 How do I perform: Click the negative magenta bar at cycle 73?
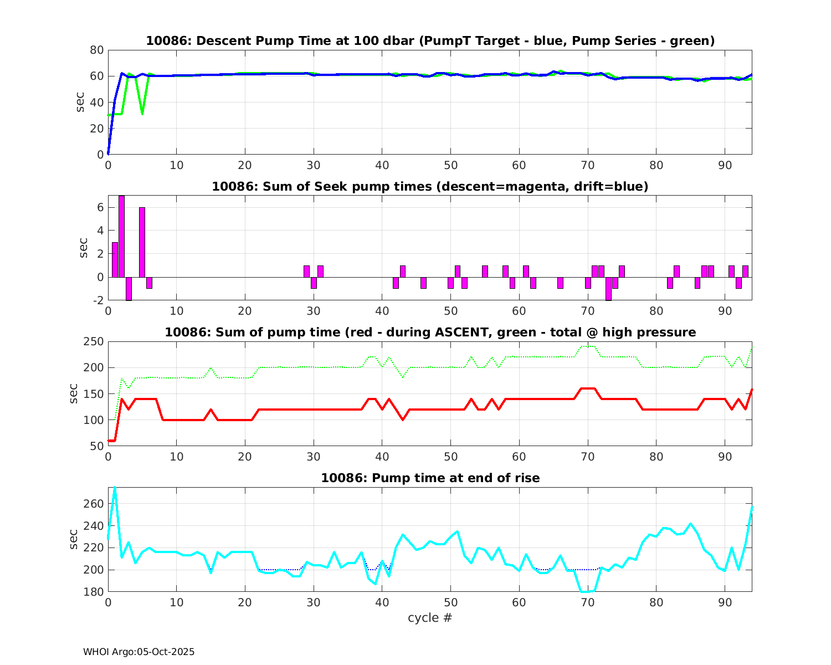click(608, 288)
